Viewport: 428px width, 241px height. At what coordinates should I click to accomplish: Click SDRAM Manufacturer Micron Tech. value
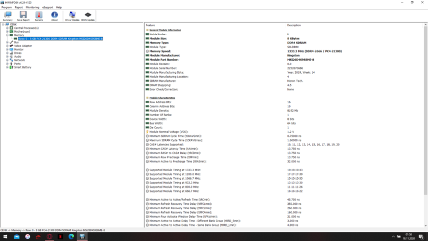click(x=295, y=81)
